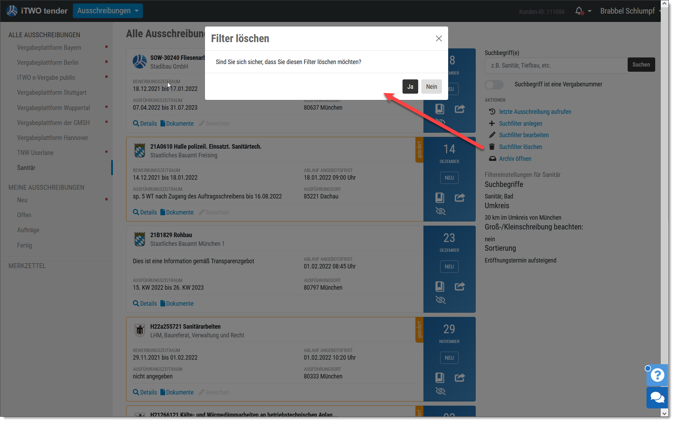The width and height of the screenshot is (674, 422).
Task: Hide the 21B1829 Rohbau tender
Action: click(441, 300)
